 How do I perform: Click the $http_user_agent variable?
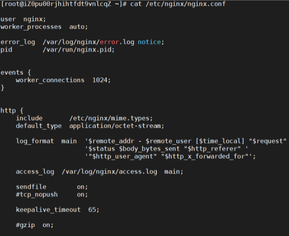(x=122, y=156)
